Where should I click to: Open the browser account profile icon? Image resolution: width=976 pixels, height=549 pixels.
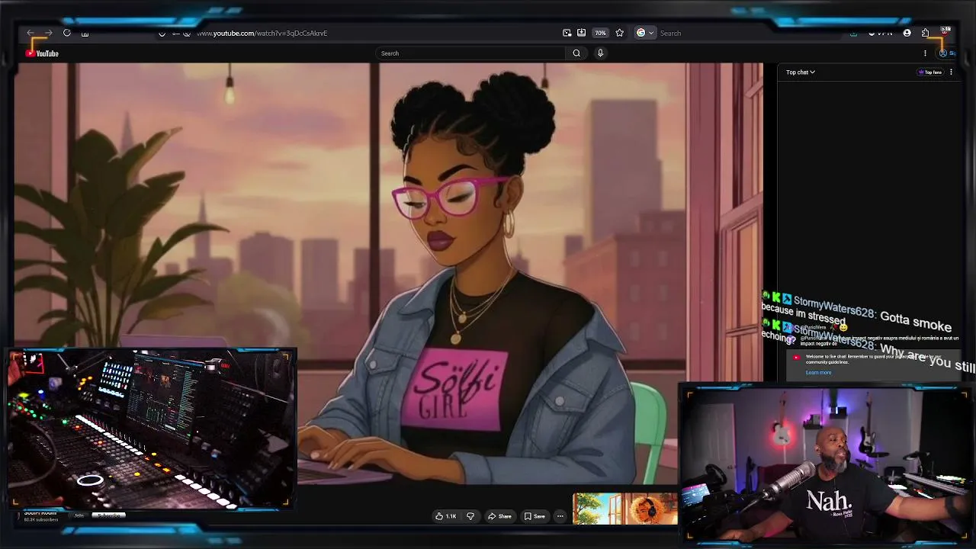[907, 33]
